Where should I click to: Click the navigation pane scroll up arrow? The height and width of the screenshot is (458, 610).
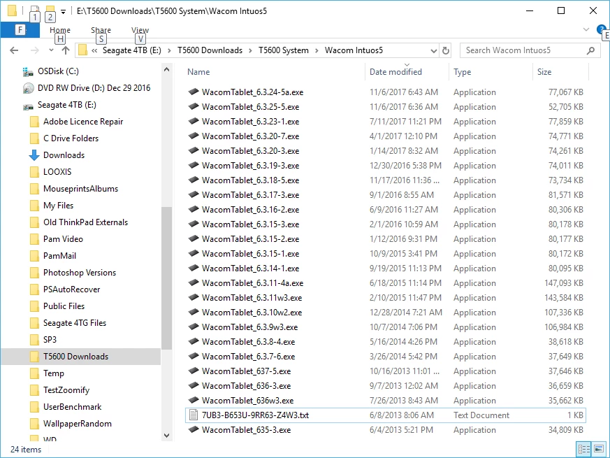coord(166,69)
